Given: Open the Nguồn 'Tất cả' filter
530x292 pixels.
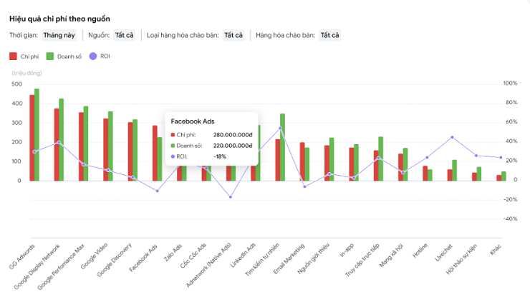Looking at the screenshot, I should pos(124,36).
